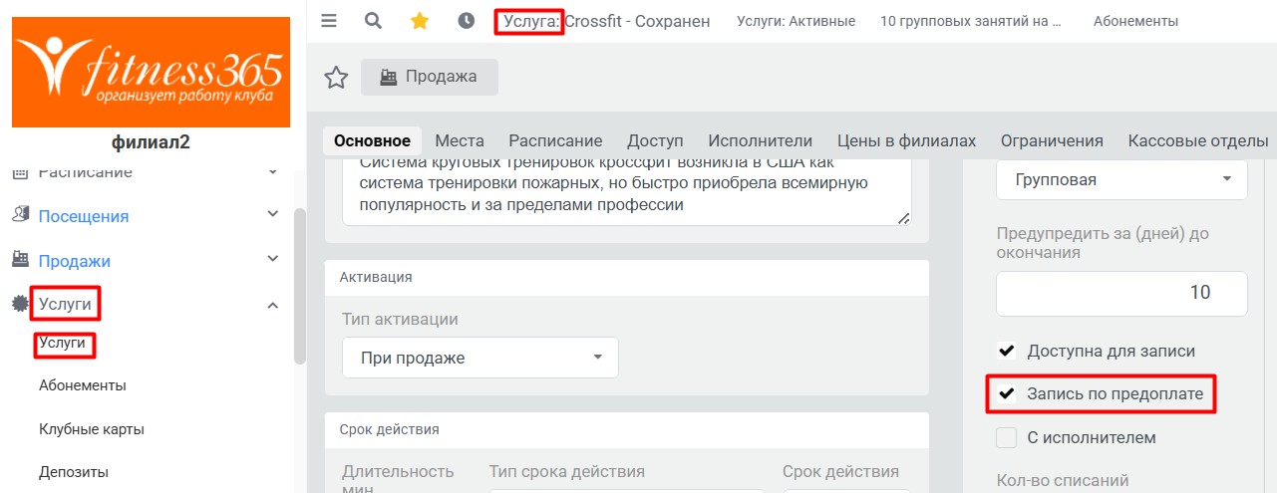Switch to the Услуги: Активные tab
The height and width of the screenshot is (493, 1277).
796,21
